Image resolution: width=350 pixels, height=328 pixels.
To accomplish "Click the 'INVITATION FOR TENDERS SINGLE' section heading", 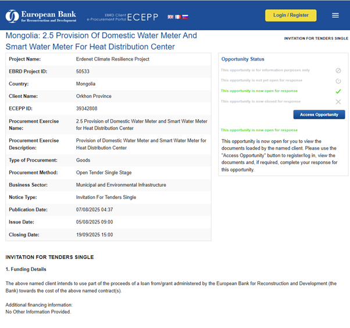I will coord(49,257).
